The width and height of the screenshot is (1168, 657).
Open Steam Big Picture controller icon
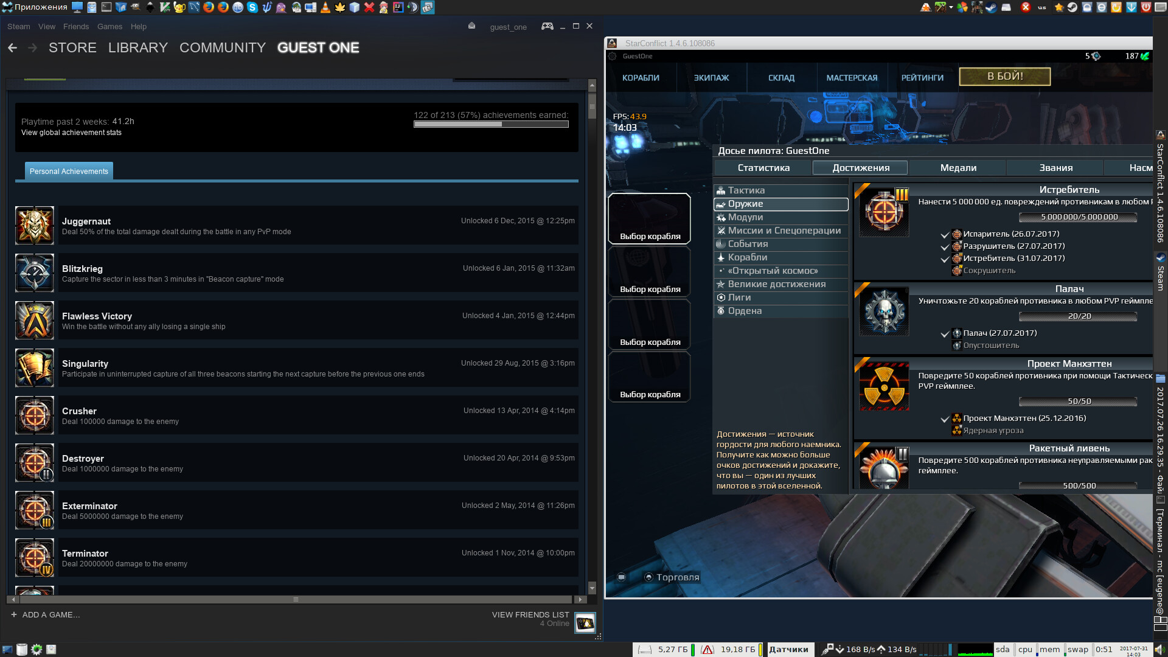[547, 26]
